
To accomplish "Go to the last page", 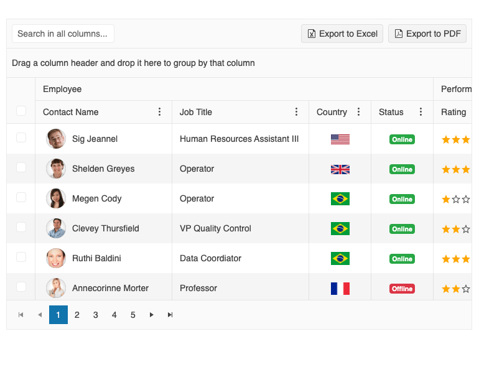I will click(170, 315).
